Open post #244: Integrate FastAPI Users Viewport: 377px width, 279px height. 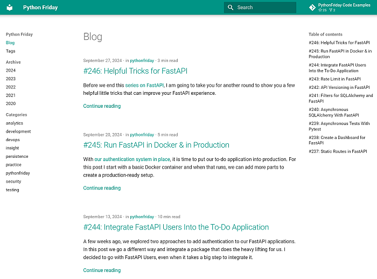(176, 227)
